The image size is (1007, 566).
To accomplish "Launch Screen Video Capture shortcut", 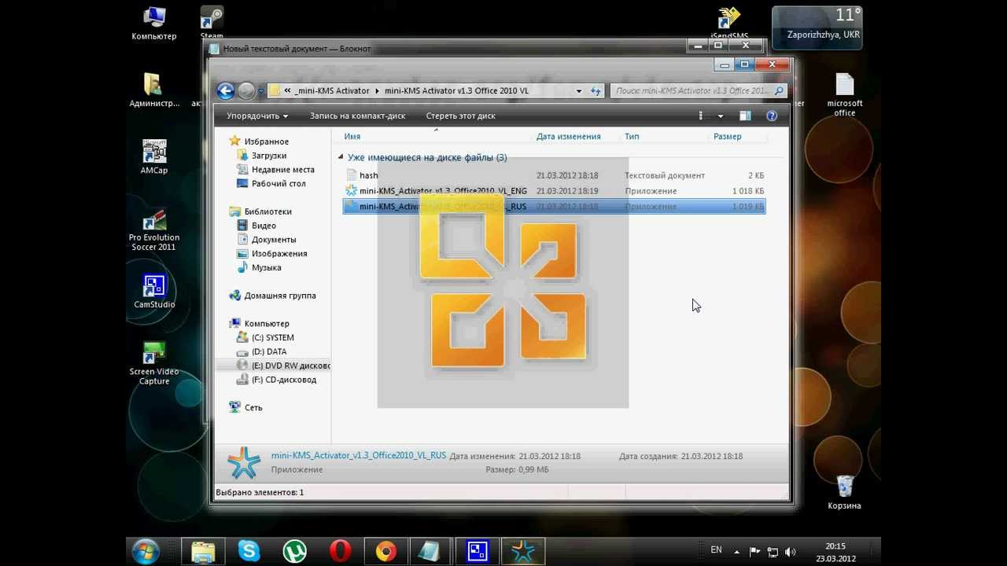I will click(x=154, y=363).
